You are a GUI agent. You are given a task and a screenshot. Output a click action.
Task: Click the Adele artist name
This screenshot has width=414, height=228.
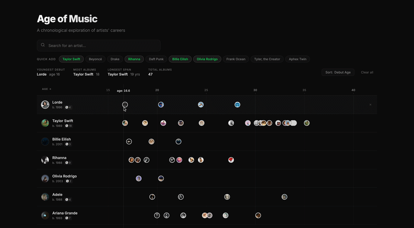pyautogui.click(x=57, y=195)
